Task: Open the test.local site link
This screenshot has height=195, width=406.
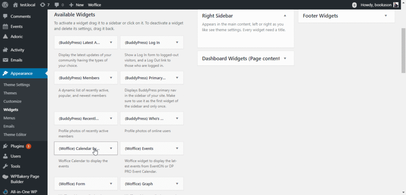Action: pyautogui.click(x=27, y=5)
